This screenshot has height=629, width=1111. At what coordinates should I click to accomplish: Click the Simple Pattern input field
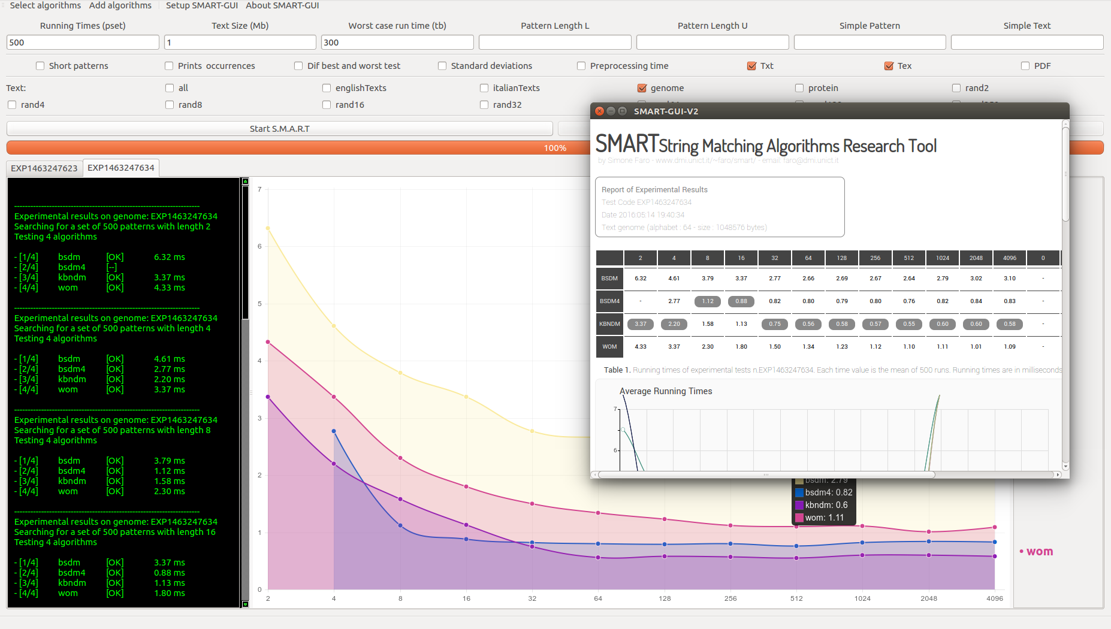(x=870, y=43)
